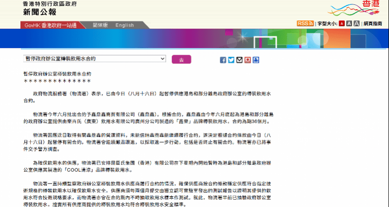Image resolution: width=389 pixels, height=207 pixels.
Task: Open the 暫停政府辦公室樽裝飲用水合約 press release dropdown
Action: [94, 59]
